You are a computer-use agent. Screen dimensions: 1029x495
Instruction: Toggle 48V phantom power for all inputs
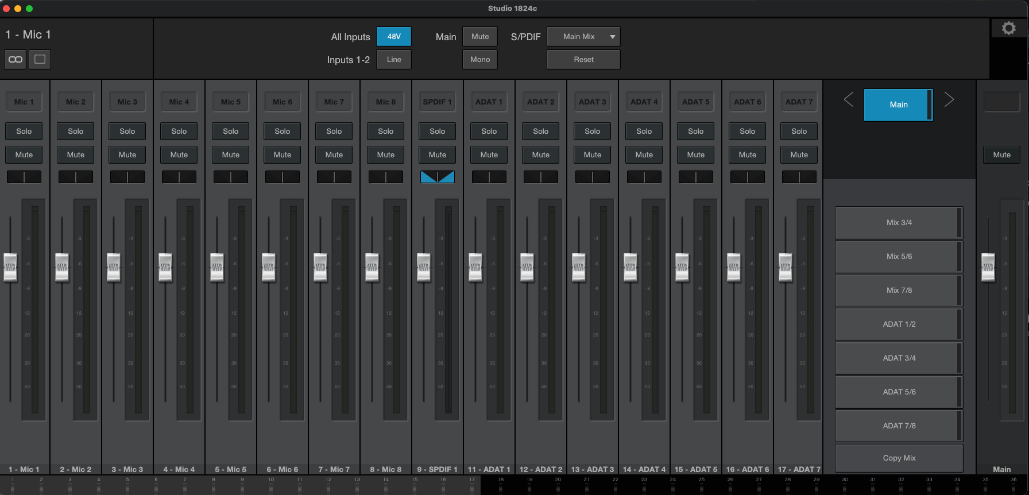(x=393, y=36)
